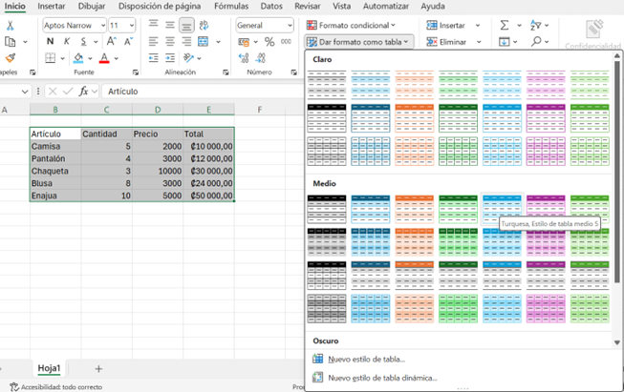Click Nuevo estilo de tabla option
624x392 pixels.
366,360
